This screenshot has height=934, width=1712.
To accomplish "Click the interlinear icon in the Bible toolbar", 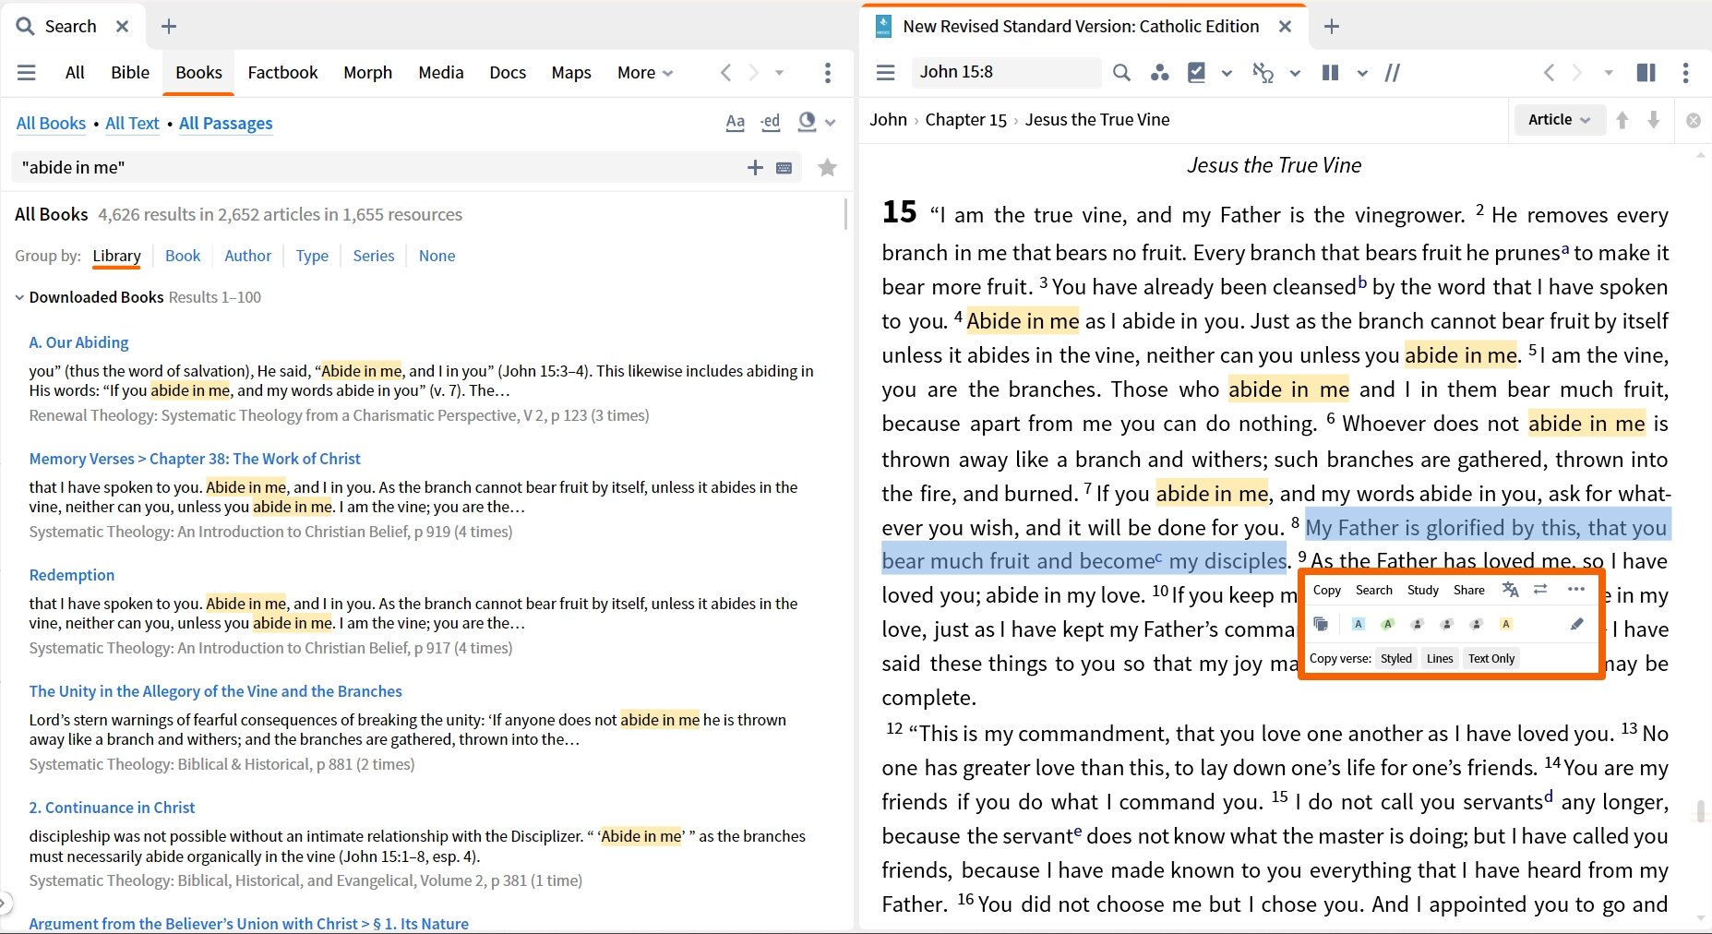I will [x=1263, y=73].
